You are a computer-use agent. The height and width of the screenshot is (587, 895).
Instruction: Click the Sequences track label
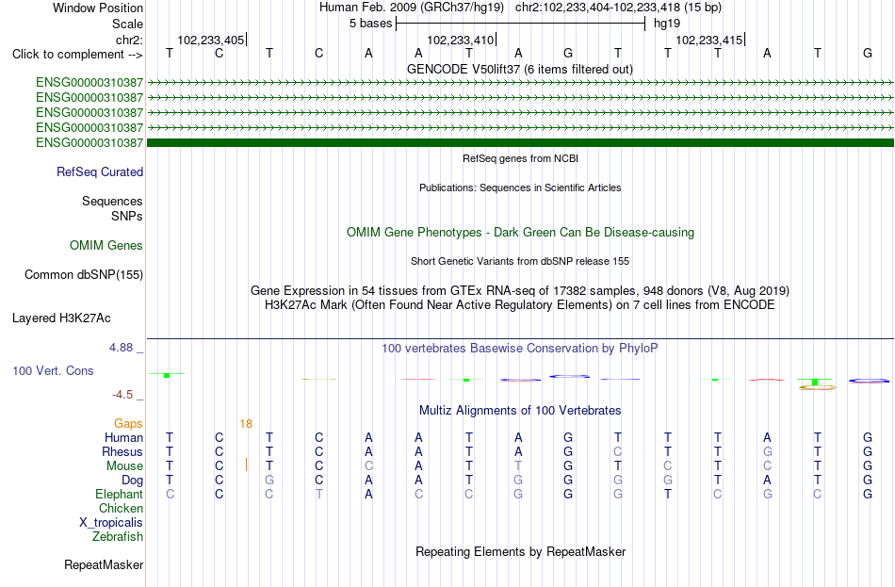[112, 201]
